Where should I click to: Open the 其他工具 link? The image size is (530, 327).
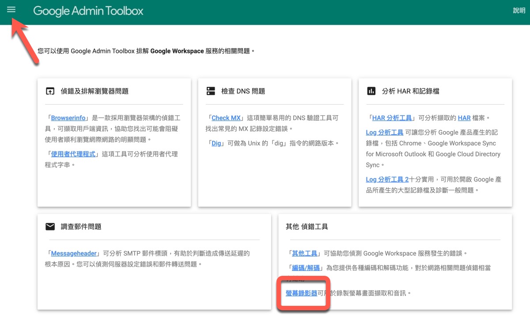click(x=304, y=253)
